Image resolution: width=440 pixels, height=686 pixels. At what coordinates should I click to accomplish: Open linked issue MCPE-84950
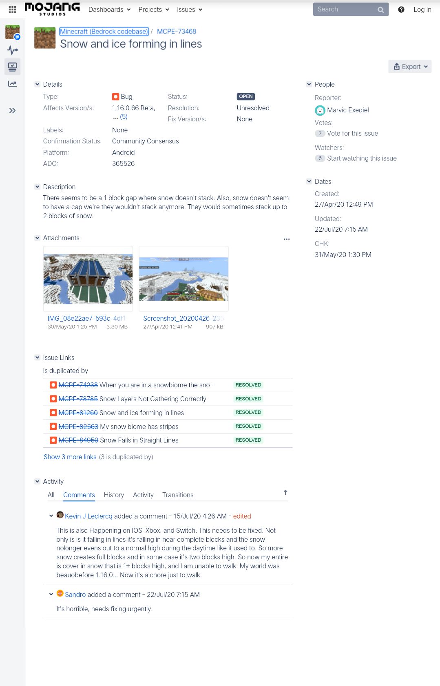pos(78,440)
